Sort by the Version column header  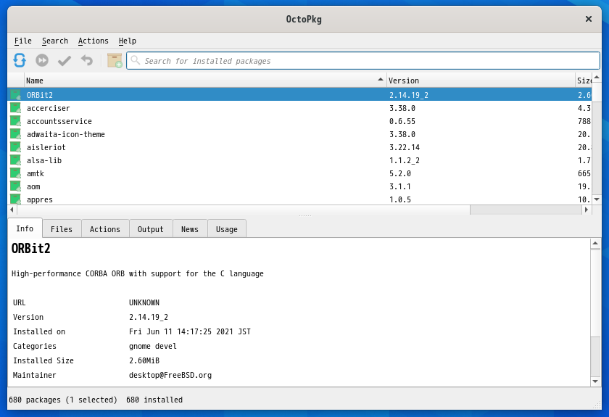pos(481,80)
